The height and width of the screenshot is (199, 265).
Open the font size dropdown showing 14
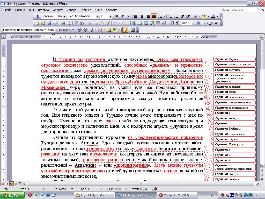110,16
